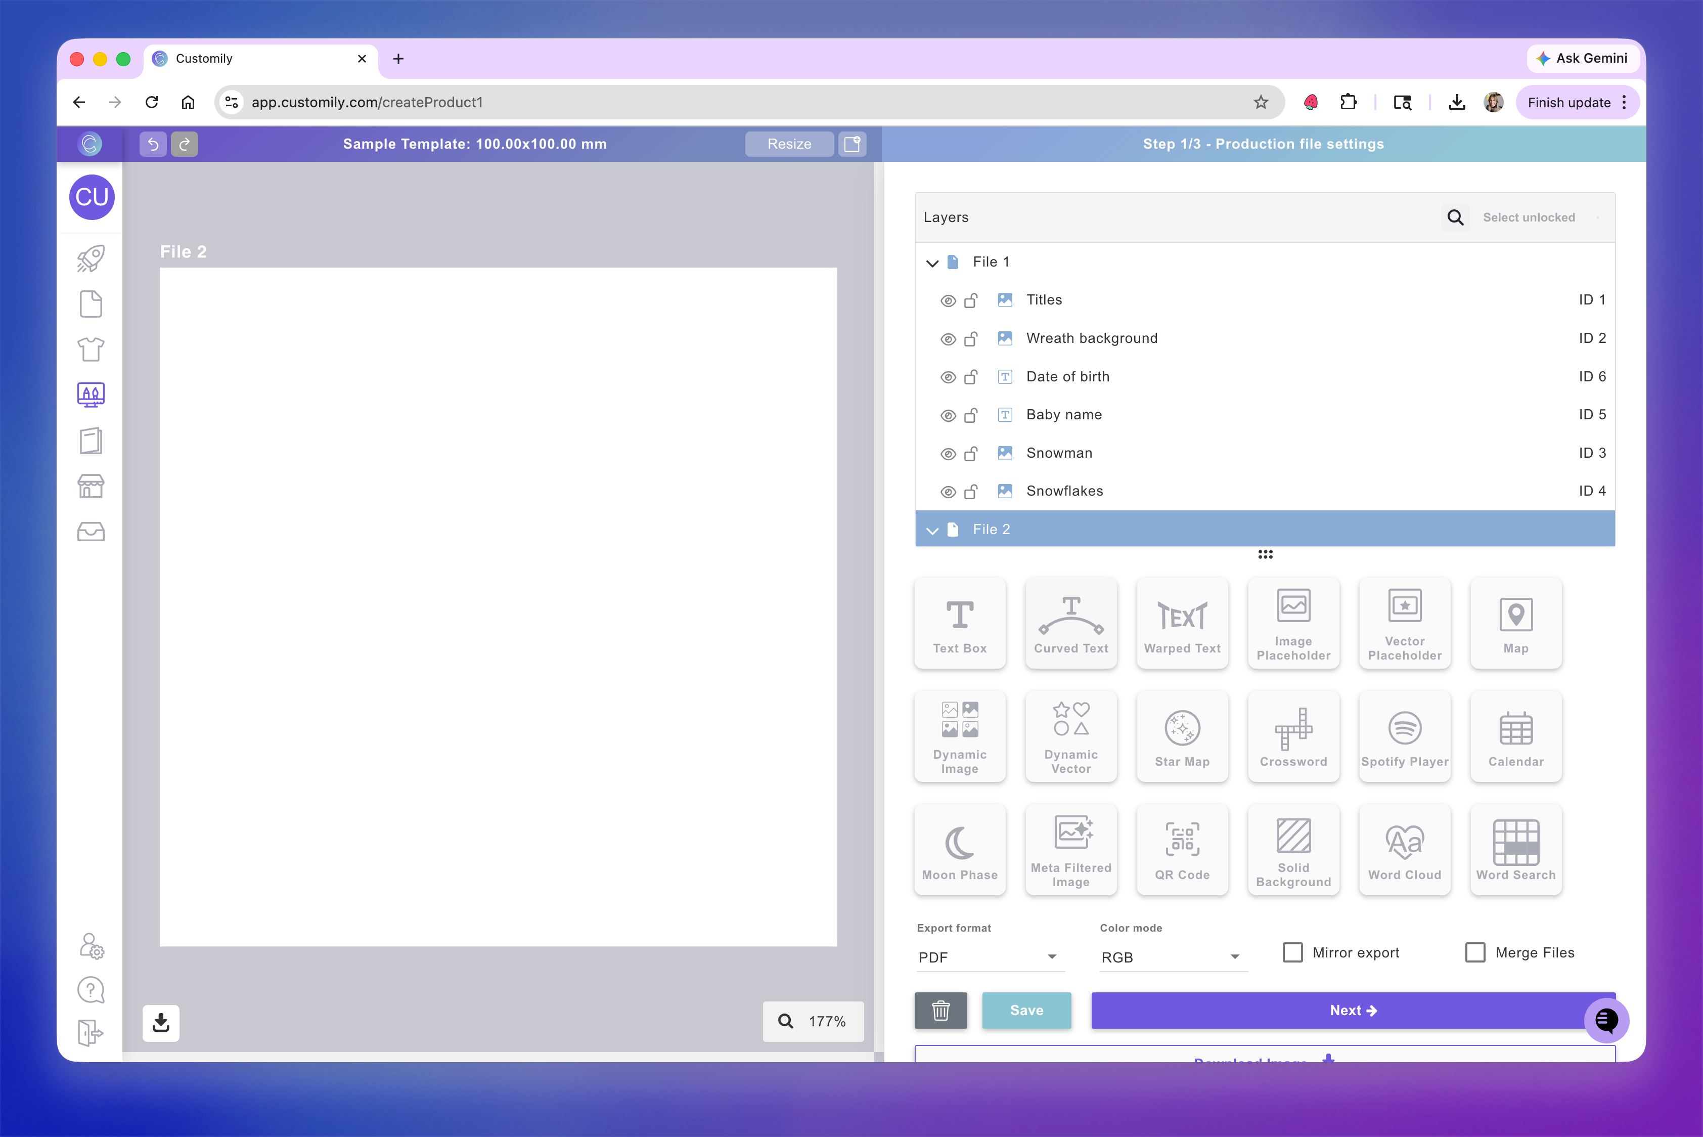Image resolution: width=1703 pixels, height=1137 pixels.
Task: Add a Word Search element
Action: point(1516,849)
